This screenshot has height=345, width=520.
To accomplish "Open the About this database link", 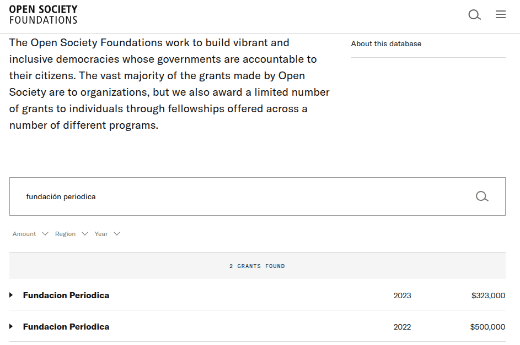I will coord(386,44).
